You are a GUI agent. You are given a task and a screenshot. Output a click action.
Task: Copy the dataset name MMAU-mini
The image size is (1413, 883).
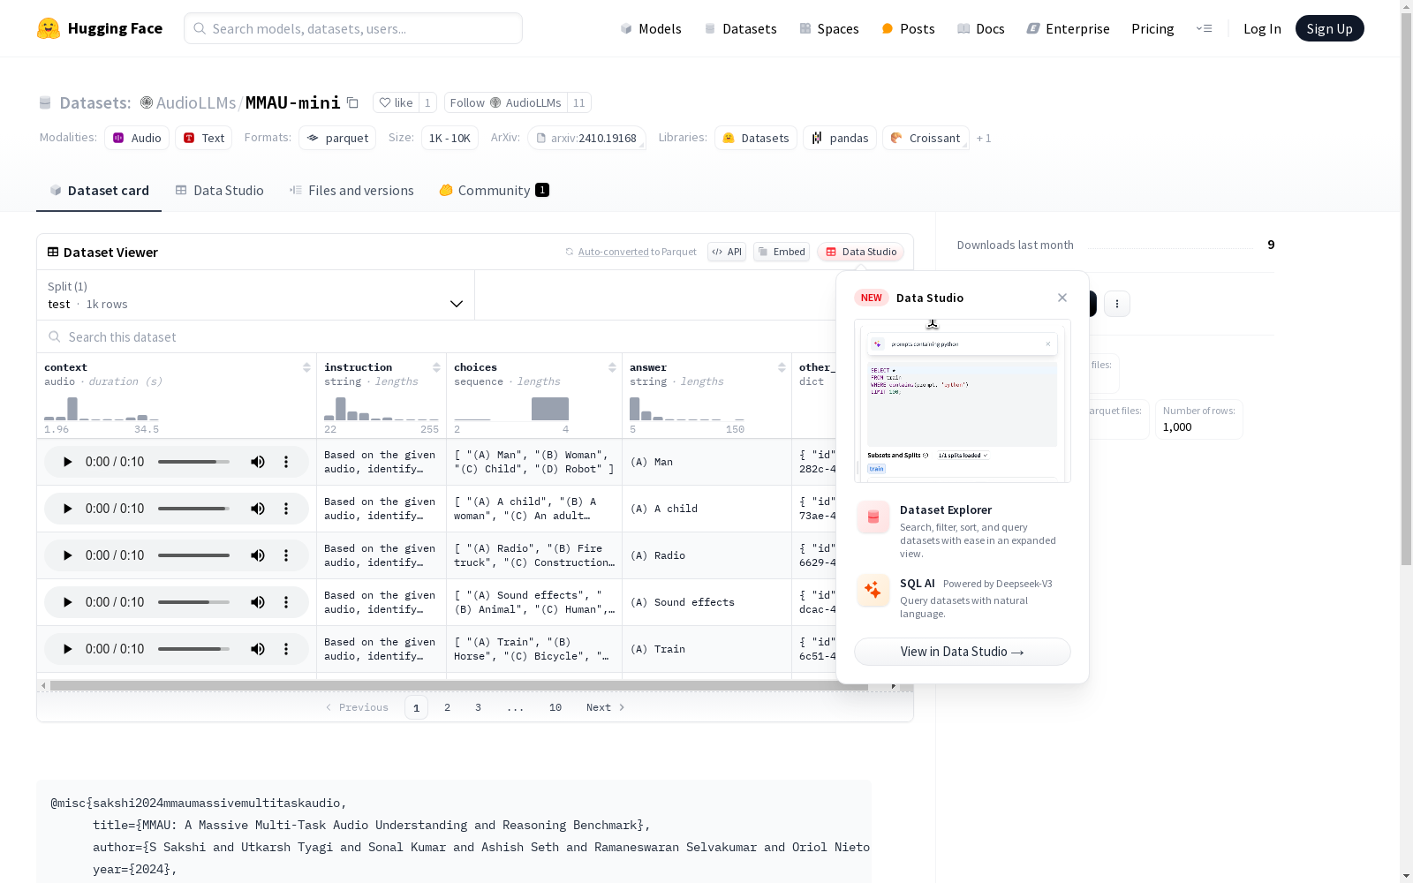pos(352,102)
